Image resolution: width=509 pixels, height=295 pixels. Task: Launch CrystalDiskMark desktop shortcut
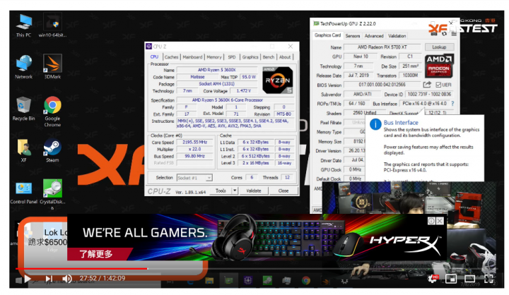[x=52, y=195]
